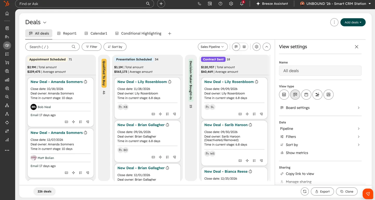This screenshot has height=200, width=375.
Task: Click Show metrics in View settings
Action: (297, 153)
